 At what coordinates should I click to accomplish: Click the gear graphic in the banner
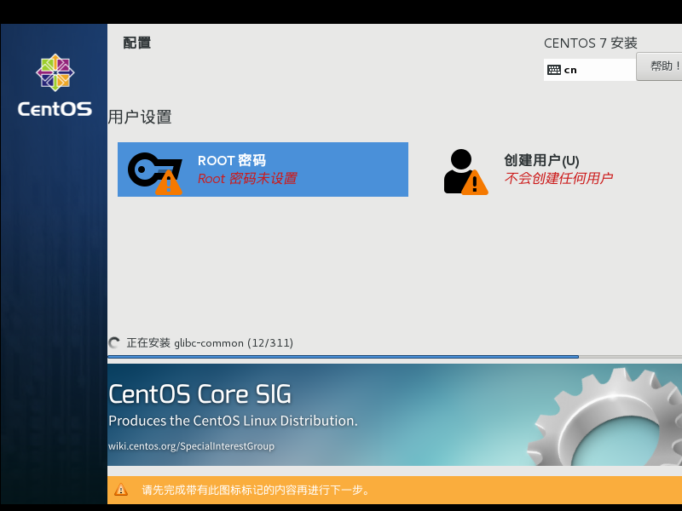pos(604,417)
